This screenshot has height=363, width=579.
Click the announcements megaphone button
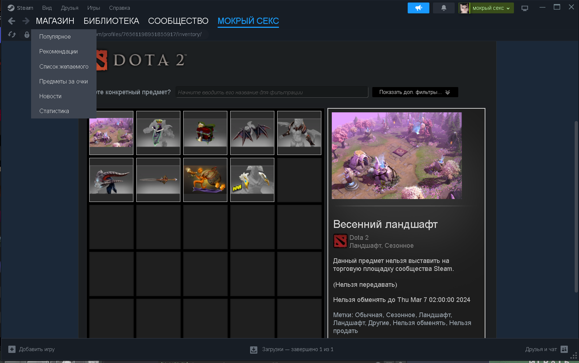pos(419,8)
